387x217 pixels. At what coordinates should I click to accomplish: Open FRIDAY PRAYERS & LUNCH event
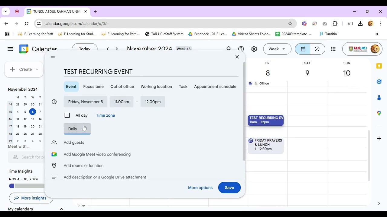click(266, 146)
